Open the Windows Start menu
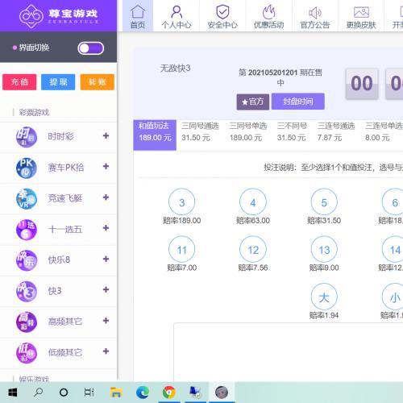Viewport: 403px width, 403px height. coord(13,393)
